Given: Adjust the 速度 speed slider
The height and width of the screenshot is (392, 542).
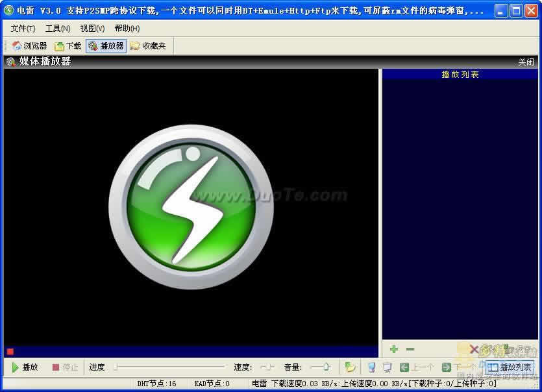Looking at the screenshot, I should point(267,367).
